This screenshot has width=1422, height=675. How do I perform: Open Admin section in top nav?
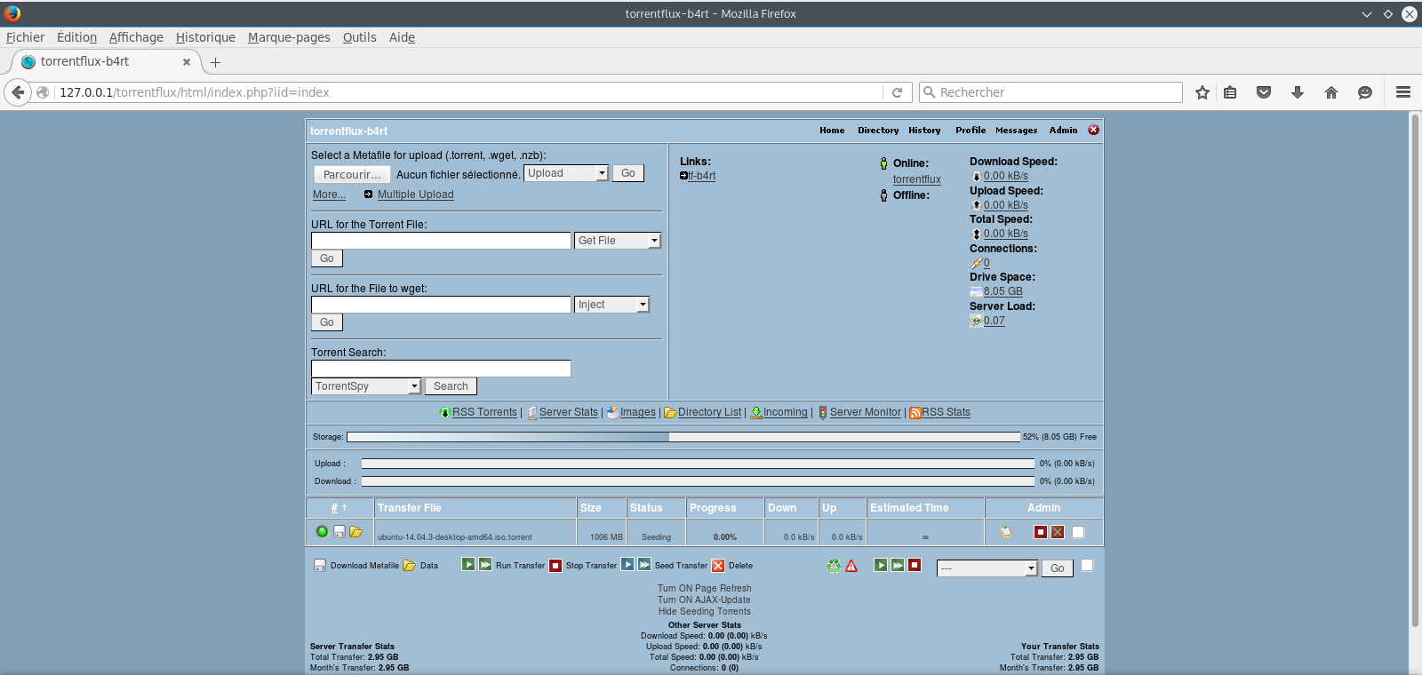(x=1063, y=131)
